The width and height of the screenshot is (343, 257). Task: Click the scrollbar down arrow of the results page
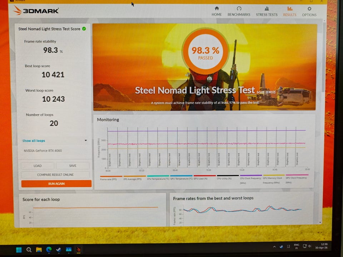tap(320, 222)
